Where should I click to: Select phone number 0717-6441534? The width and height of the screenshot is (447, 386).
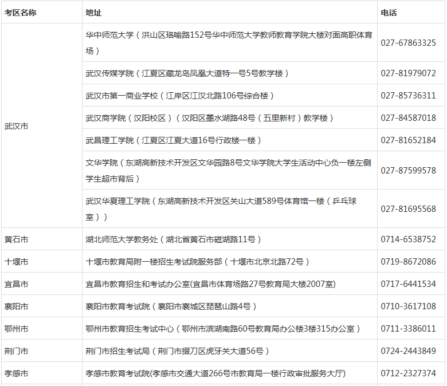coord(408,283)
